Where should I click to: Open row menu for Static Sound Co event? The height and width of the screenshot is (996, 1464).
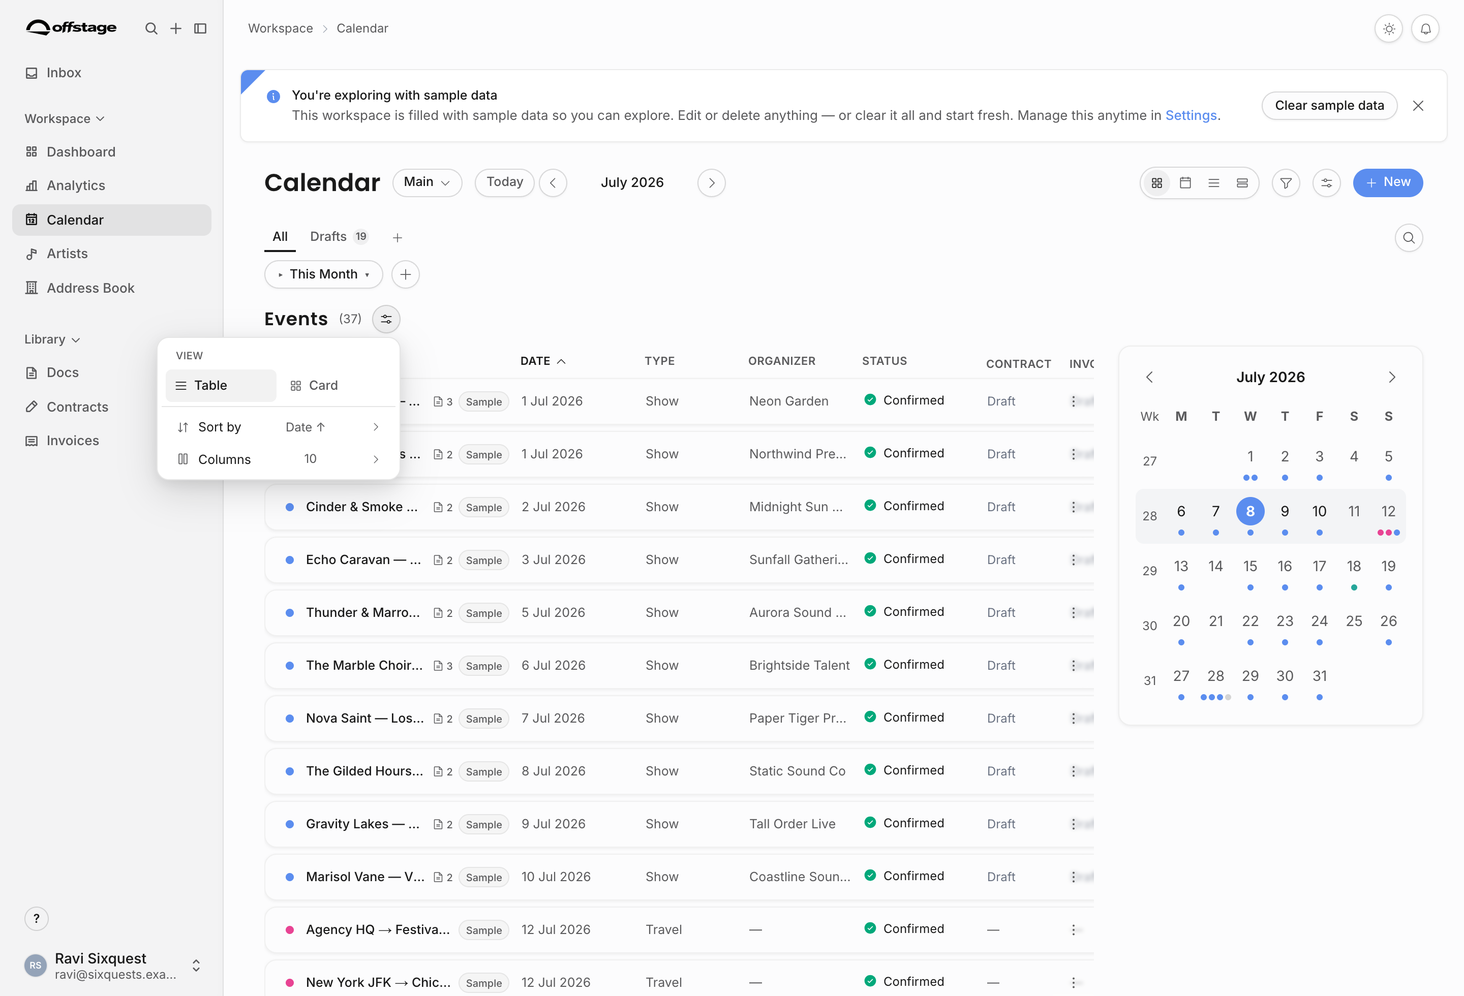(1074, 771)
